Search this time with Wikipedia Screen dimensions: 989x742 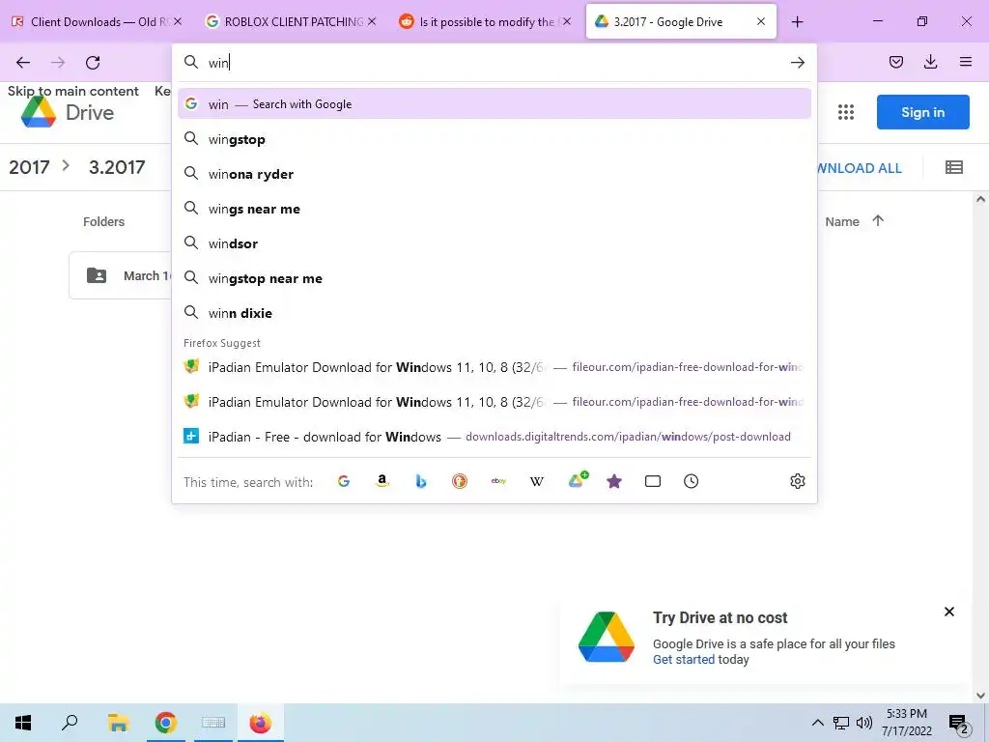(537, 481)
